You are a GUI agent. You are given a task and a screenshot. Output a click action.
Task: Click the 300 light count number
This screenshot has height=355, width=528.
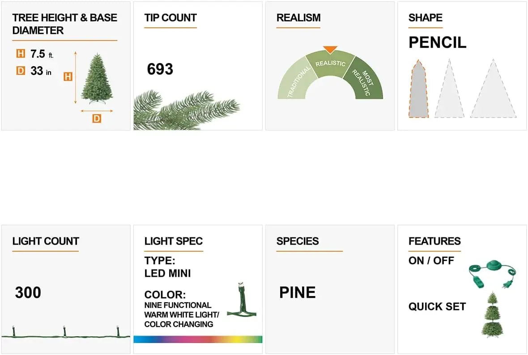28,293
